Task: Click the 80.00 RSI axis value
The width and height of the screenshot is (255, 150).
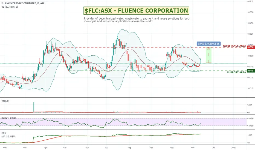Action: [251, 119]
